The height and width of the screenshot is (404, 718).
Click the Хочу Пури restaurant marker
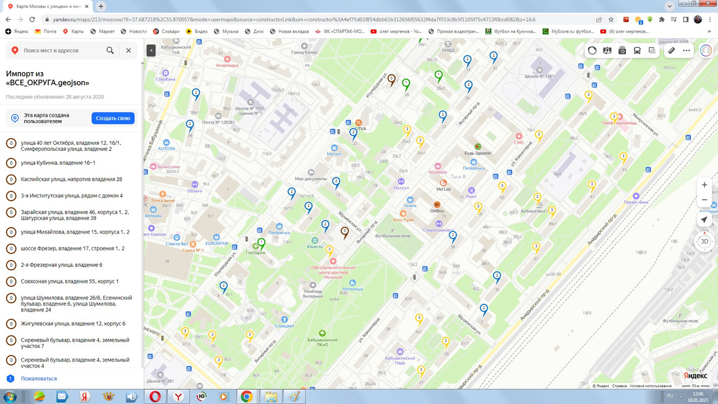[403, 214]
